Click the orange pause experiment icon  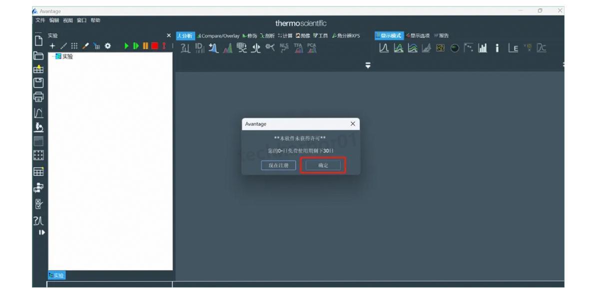coord(145,46)
